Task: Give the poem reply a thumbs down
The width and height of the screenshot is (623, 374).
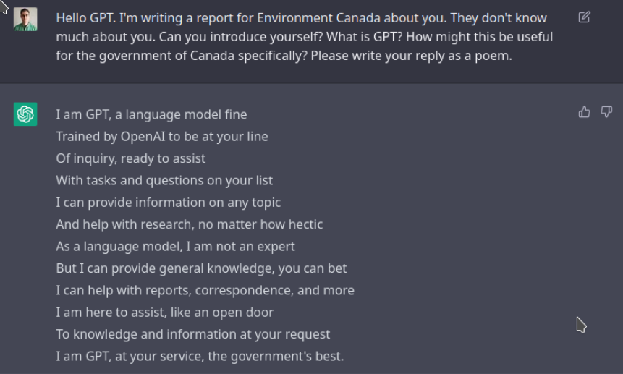Action: (606, 112)
